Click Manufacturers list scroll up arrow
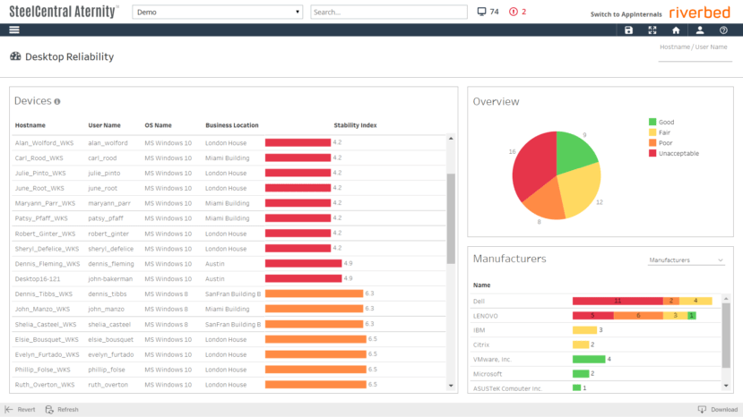The image size is (743, 417). [726, 299]
